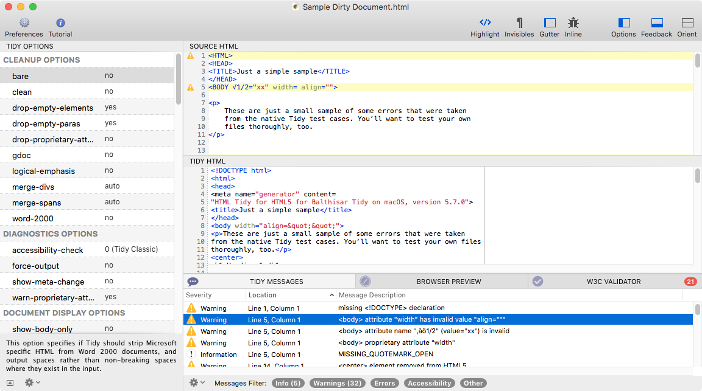Select the force-output option row

[87, 266]
